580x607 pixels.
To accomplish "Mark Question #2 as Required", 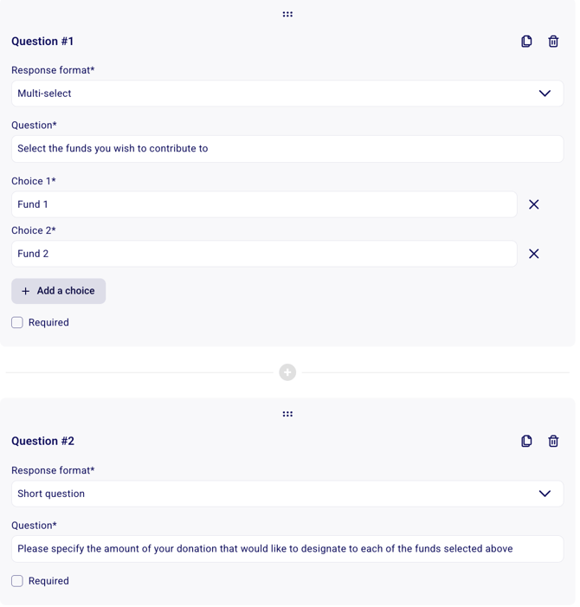I will pos(17,581).
